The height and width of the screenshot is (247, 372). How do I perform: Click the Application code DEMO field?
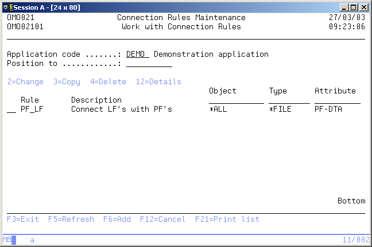[x=137, y=54]
